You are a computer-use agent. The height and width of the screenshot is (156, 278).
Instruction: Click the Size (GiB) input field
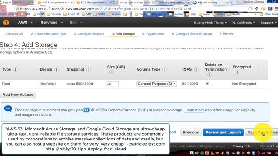click(113, 84)
